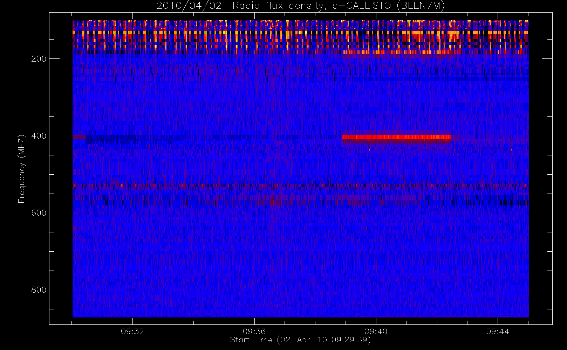This screenshot has width=567, height=350.
Task: Click the Frequency (MHZ) axis title
Action: 22,169
